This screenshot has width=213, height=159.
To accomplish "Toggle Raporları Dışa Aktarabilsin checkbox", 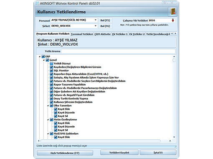I will pyautogui.click(x=51, y=74).
